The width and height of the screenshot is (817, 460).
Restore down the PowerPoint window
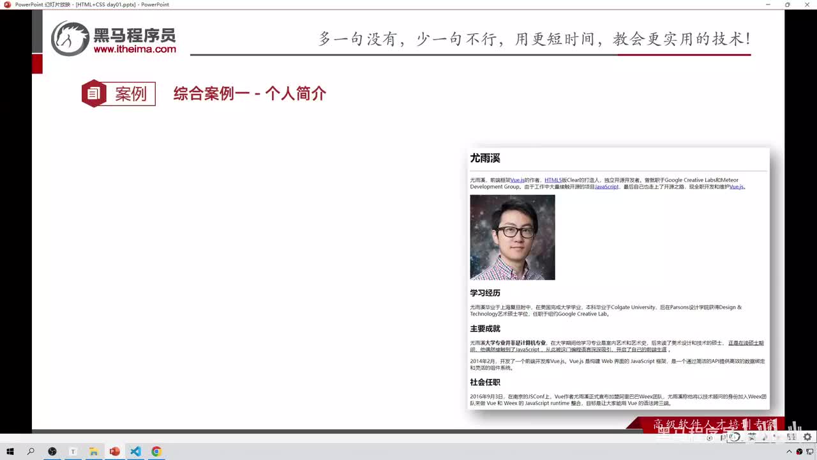[x=787, y=4]
